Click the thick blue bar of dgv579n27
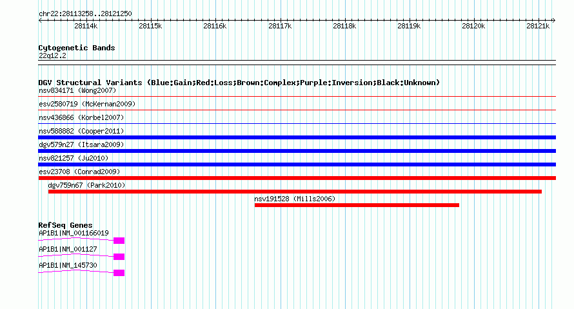574x309 pixels. pyautogui.click(x=297, y=151)
